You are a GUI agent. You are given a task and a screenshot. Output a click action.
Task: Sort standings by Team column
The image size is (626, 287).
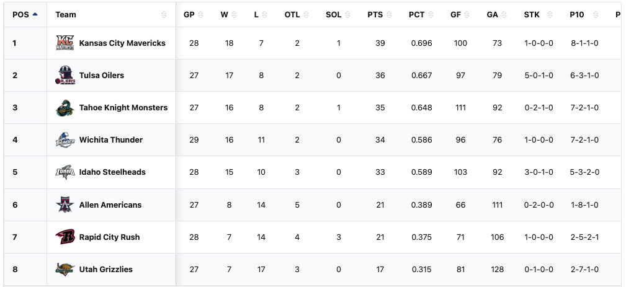pos(66,14)
